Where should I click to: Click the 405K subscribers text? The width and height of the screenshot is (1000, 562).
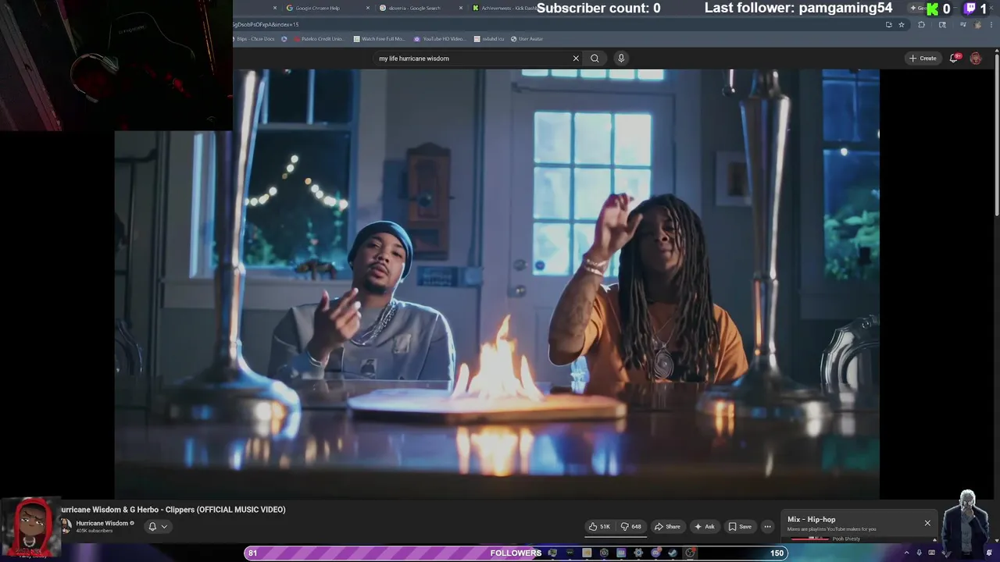click(95, 531)
